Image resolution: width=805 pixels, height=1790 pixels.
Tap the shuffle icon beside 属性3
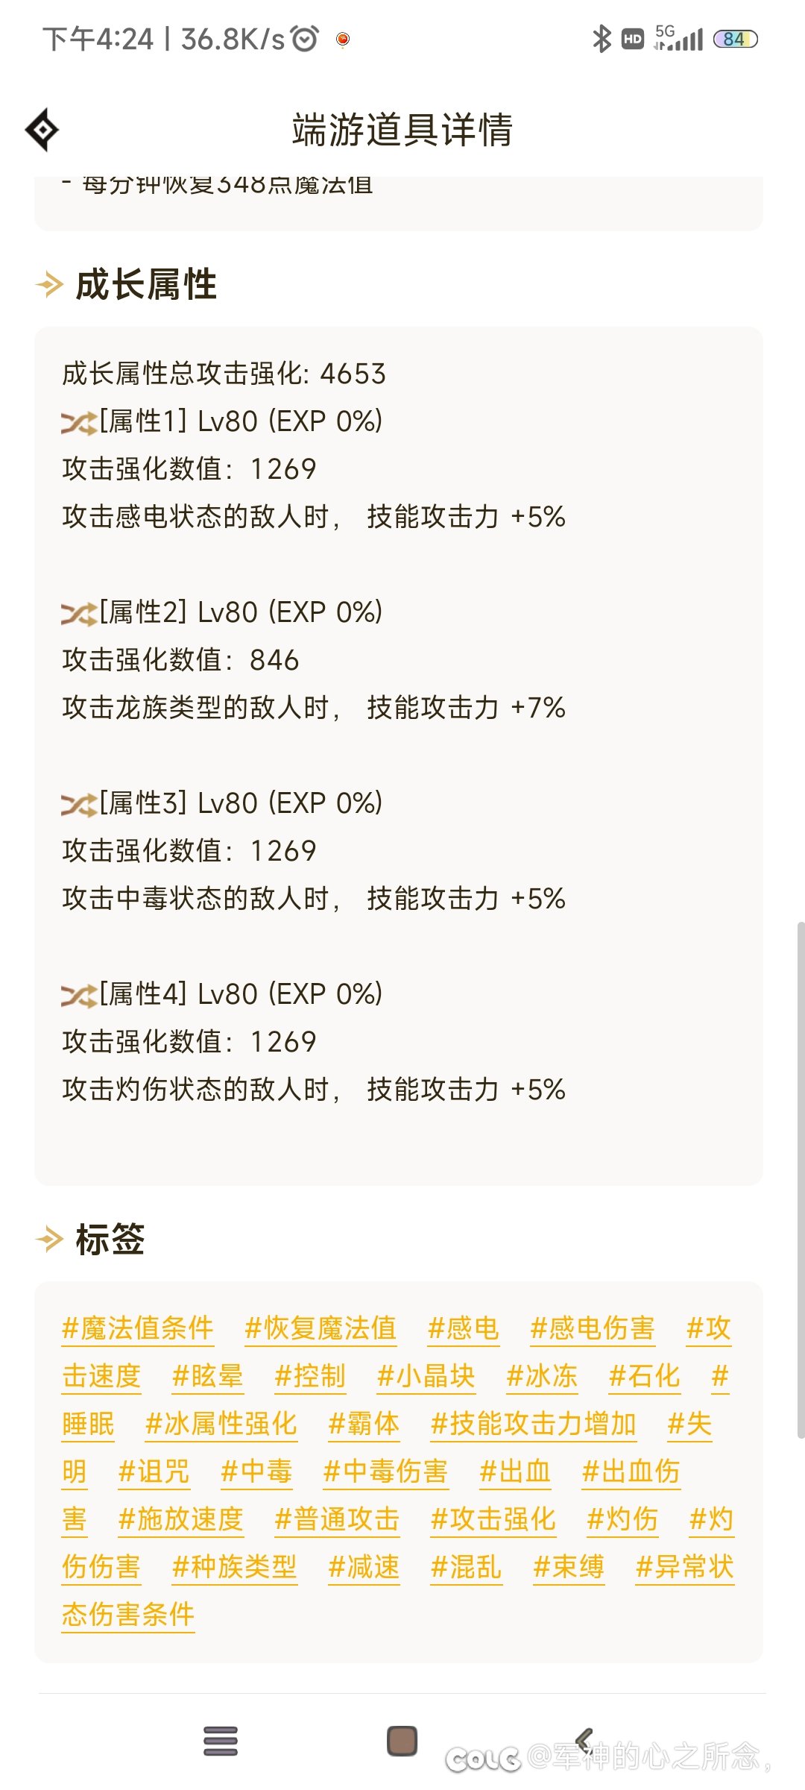click(x=78, y=805)
